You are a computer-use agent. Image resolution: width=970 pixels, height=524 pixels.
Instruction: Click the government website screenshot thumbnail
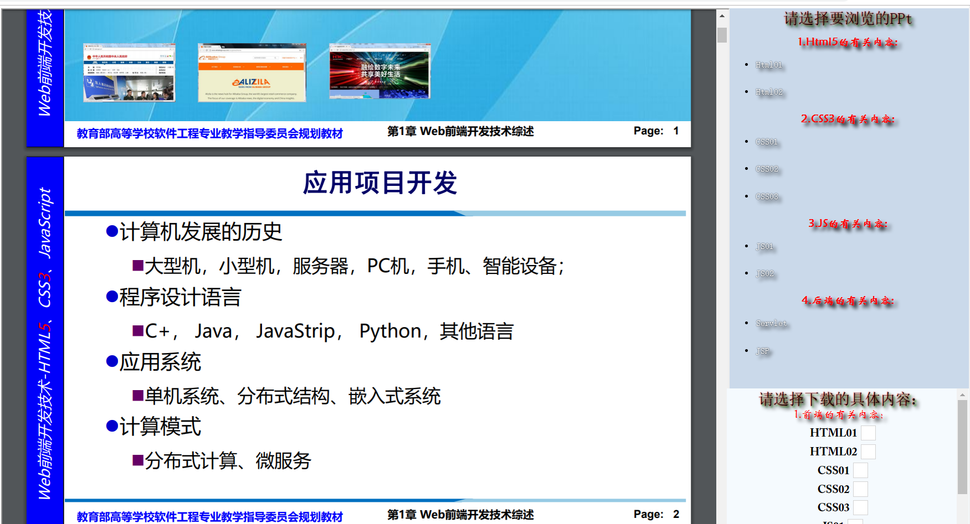coord(129,72)
